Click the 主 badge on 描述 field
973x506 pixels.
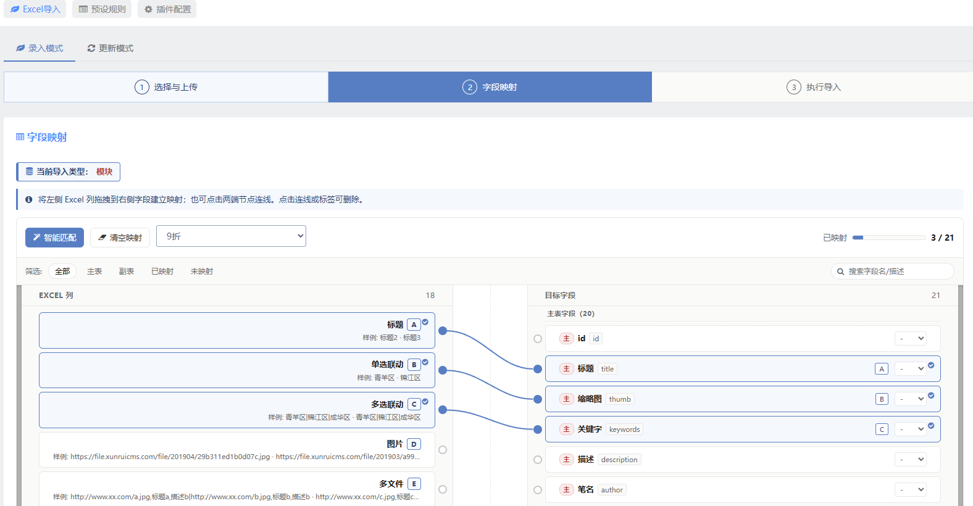567,460
